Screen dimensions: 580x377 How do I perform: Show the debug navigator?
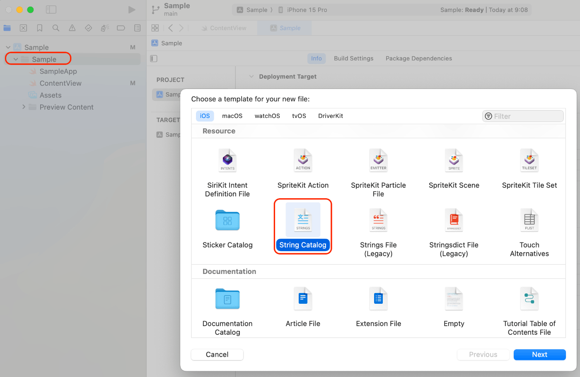105,28
